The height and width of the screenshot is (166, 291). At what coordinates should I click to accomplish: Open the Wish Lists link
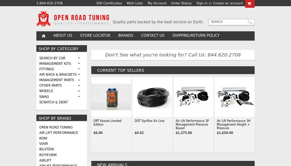[135, 3]
